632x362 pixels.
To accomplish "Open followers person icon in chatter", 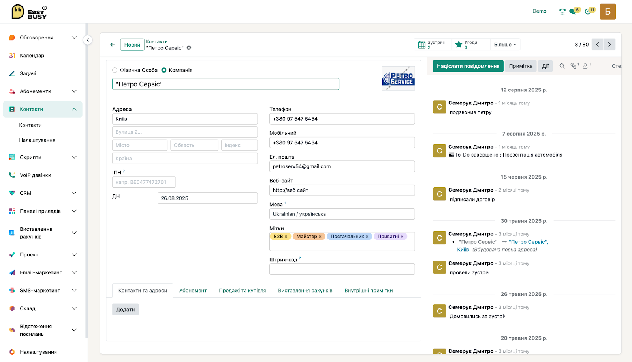I will coord(586,66).
